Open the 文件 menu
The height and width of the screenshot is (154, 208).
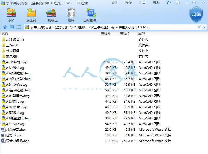(115, 3)
